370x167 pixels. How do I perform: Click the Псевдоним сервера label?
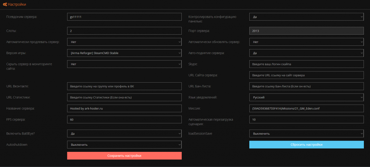[x=22, y=17]
